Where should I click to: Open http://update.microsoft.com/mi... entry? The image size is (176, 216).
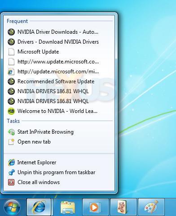point(59,72)
